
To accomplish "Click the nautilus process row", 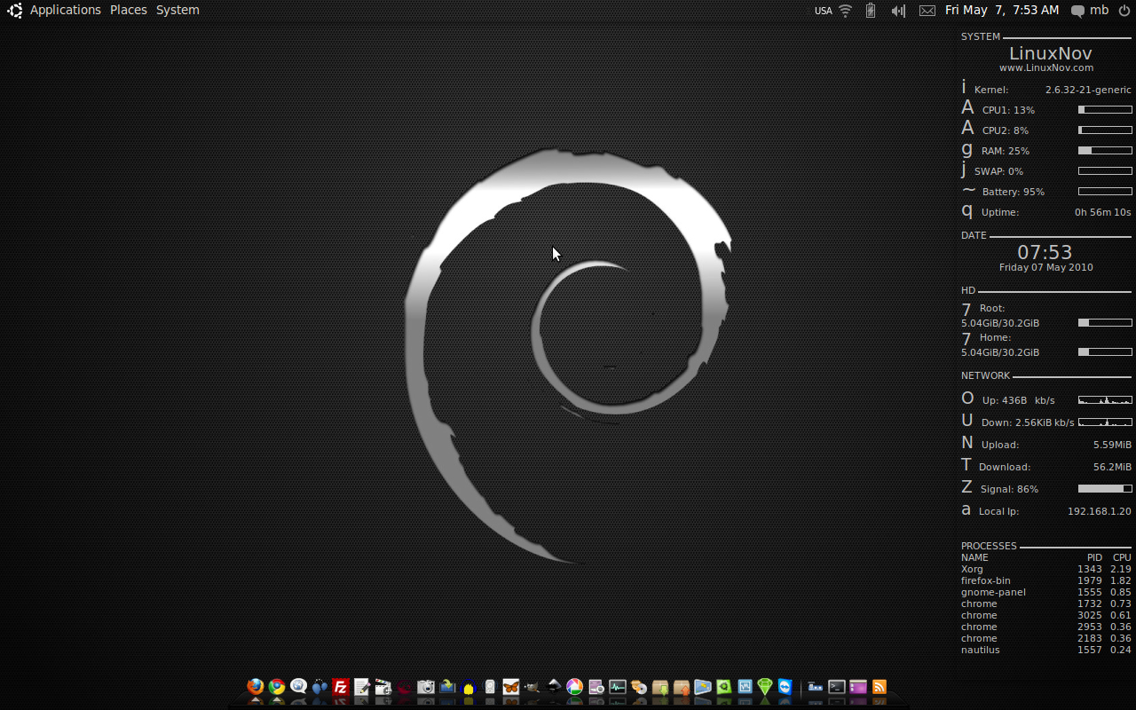I will click(x=1046, y=650).
